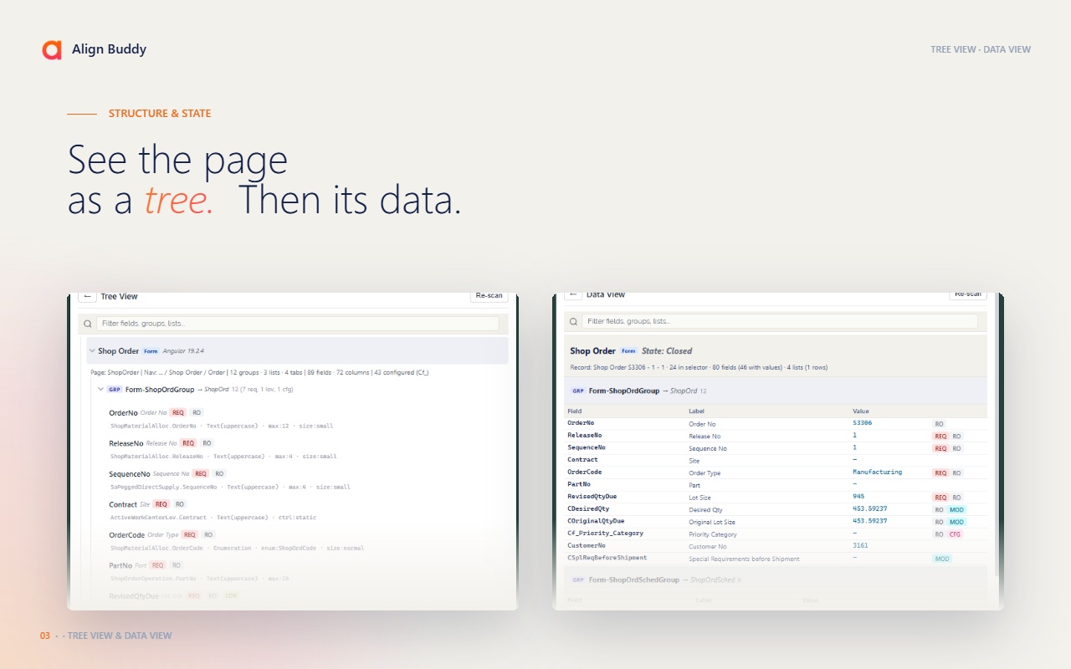Click the MOD badge on COriginalQtyDue row
This screenshot has width=1071, height=669.
(x=956, y=522)
